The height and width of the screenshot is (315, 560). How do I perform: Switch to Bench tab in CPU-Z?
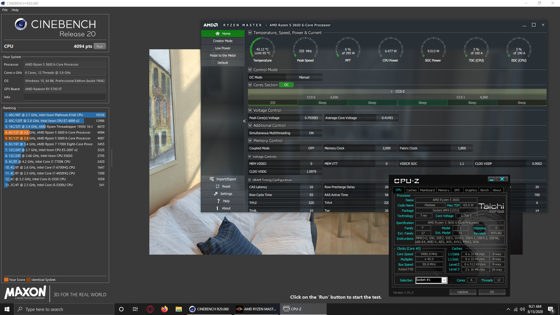(x=484, y=190)
